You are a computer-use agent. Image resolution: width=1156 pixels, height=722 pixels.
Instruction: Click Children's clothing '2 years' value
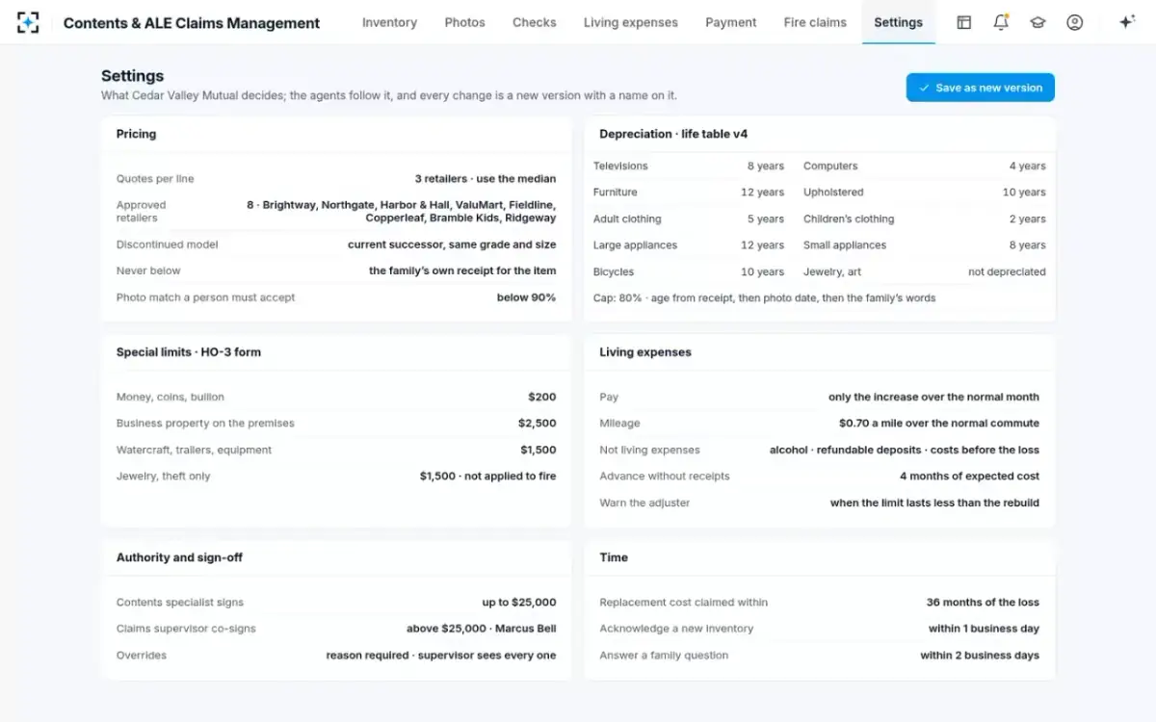coord(1027,219)
